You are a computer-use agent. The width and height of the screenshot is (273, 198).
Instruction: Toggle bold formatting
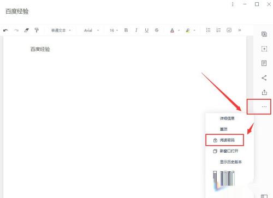(x=126, y=30)
